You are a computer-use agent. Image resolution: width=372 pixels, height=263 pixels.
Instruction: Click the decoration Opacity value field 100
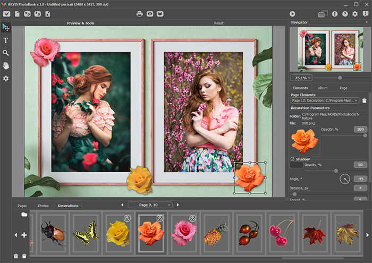point(360,129)
